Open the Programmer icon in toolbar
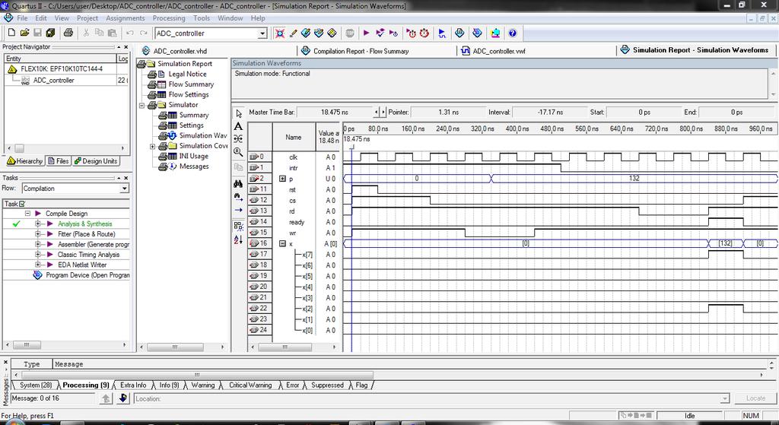 click(x=478, y=33)
